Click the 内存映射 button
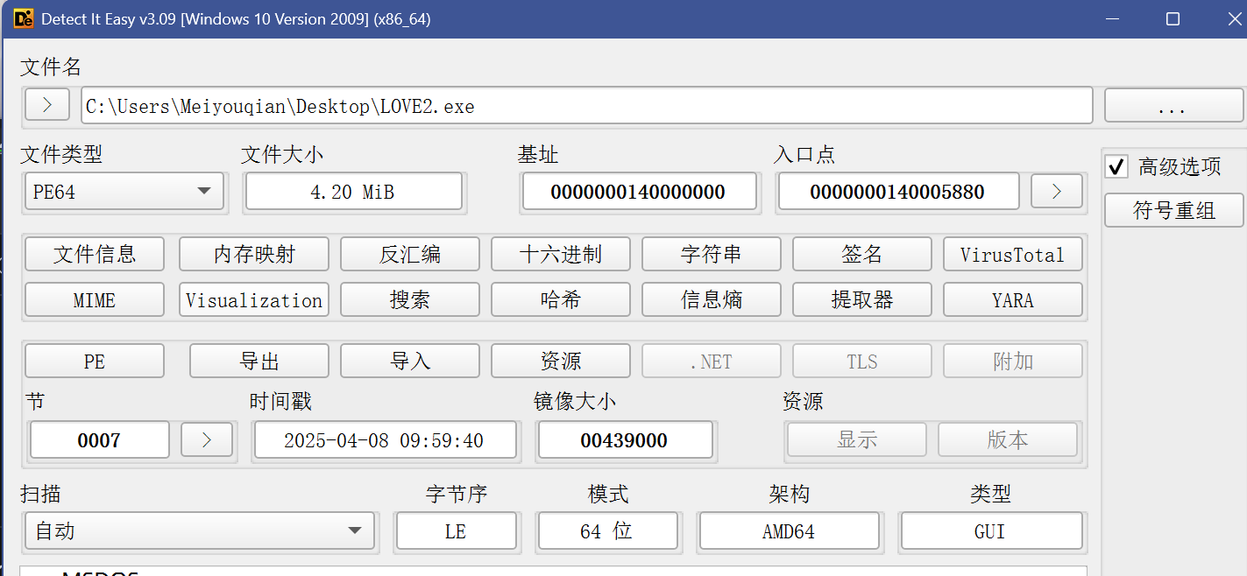Screen dimensions: 1247x576 254,255
